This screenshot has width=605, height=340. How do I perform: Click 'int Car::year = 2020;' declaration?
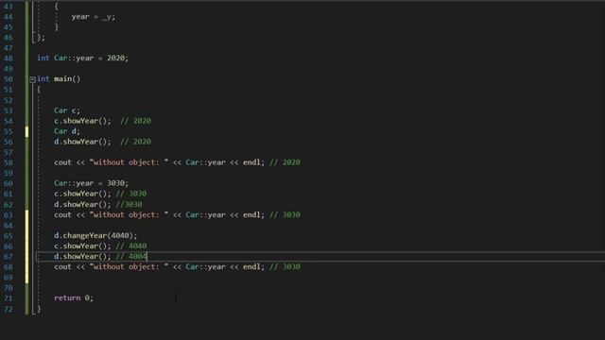82,59
